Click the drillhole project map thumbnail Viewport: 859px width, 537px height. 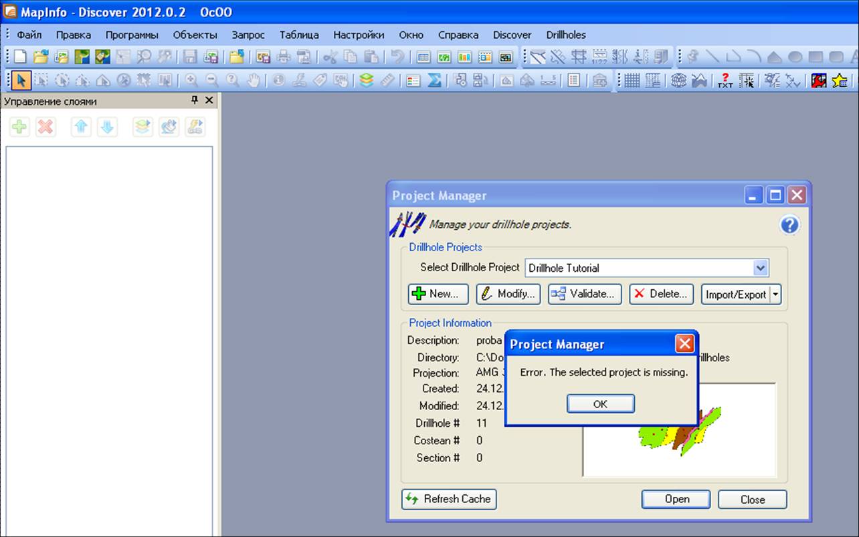[x=679, y=429]
